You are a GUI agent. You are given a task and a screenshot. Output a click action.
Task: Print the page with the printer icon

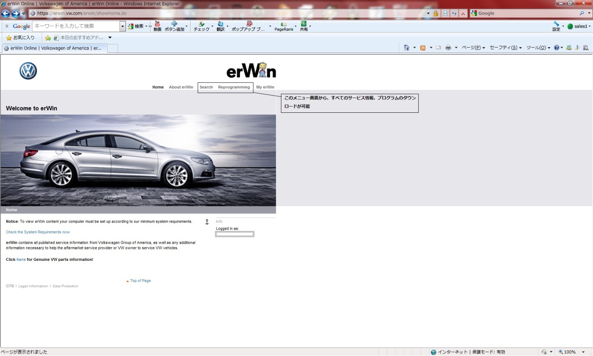pyautogui.click(x=448, y=48)
